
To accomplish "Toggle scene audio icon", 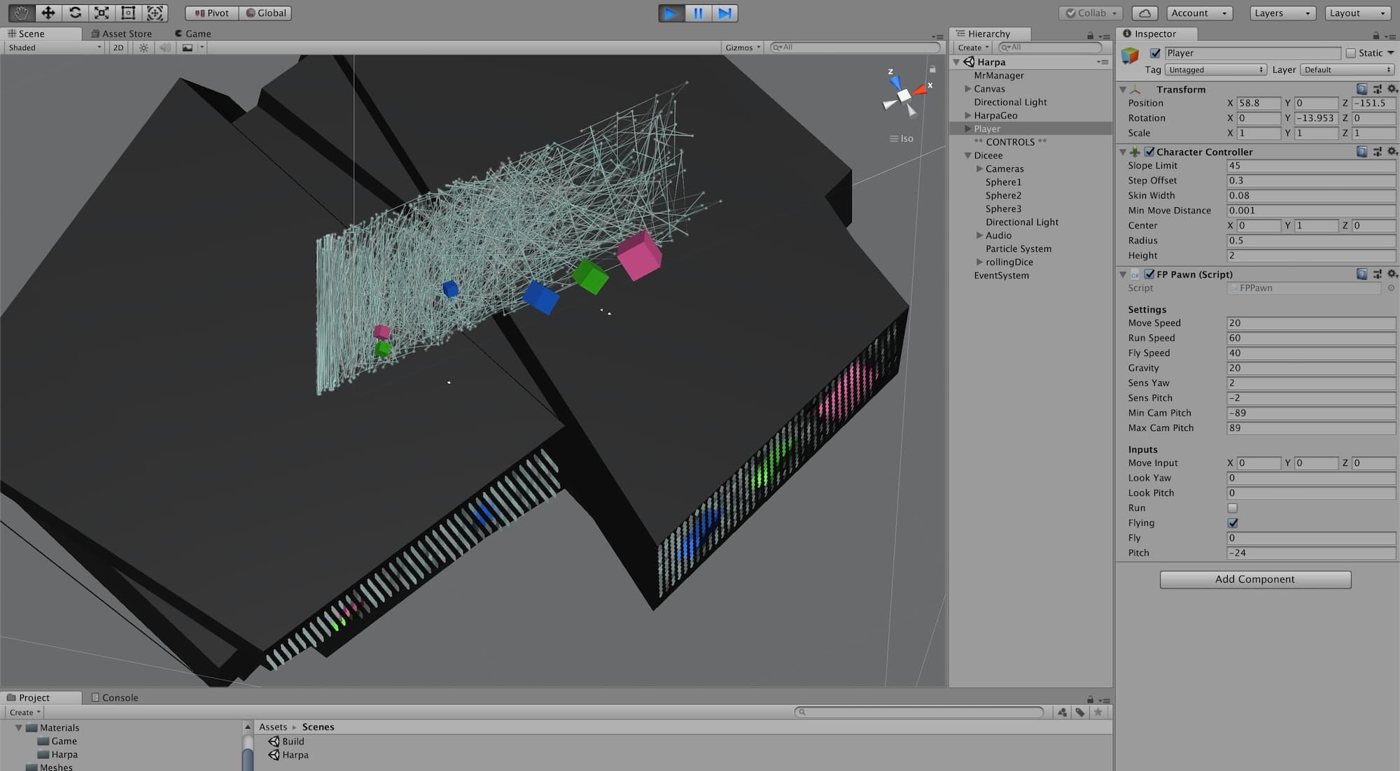I will 165,48.
